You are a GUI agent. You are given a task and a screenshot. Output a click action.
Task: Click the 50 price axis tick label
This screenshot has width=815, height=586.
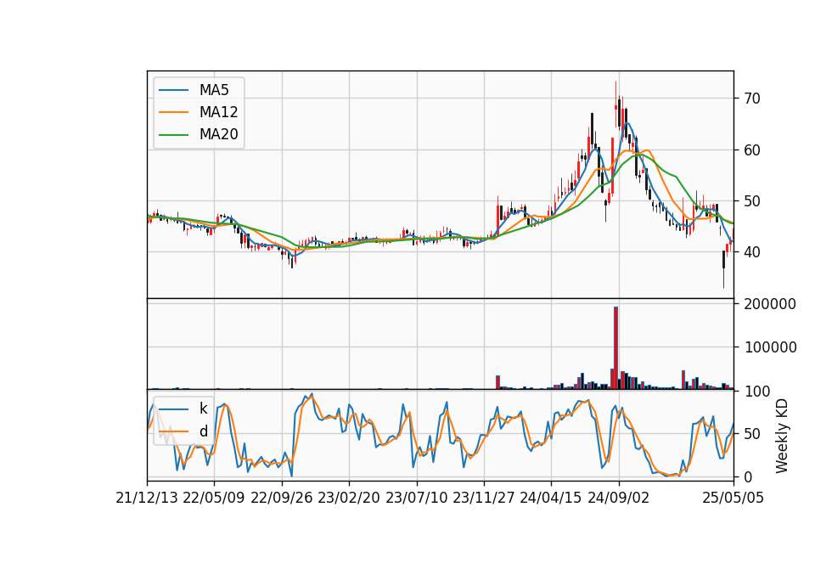752,201
